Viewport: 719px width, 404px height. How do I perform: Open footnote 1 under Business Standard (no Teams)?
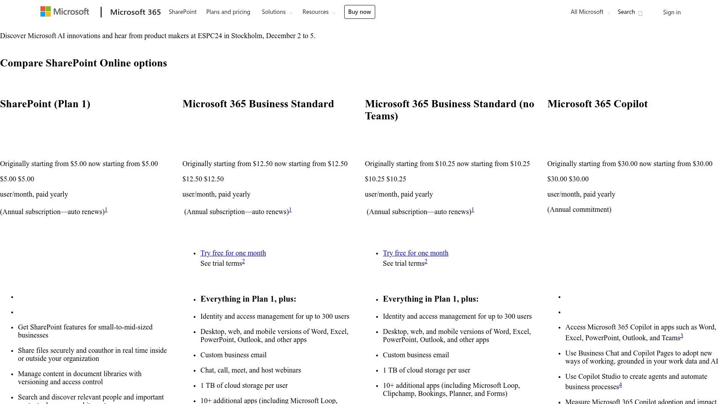coord(472,209)
